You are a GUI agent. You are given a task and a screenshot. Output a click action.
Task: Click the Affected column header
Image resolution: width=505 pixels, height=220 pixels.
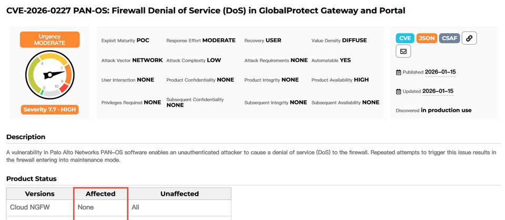(100, 194)
